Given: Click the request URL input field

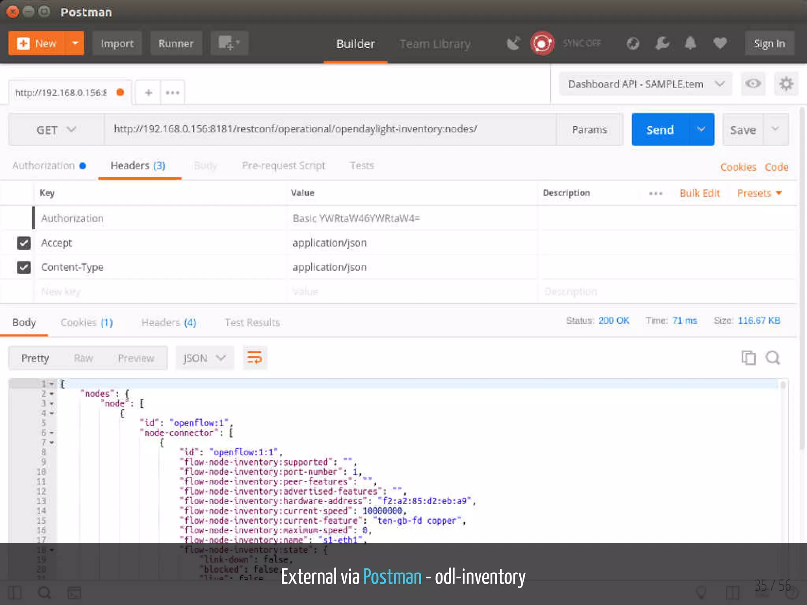Looking at the screenshot, I should tap(330, 129).
